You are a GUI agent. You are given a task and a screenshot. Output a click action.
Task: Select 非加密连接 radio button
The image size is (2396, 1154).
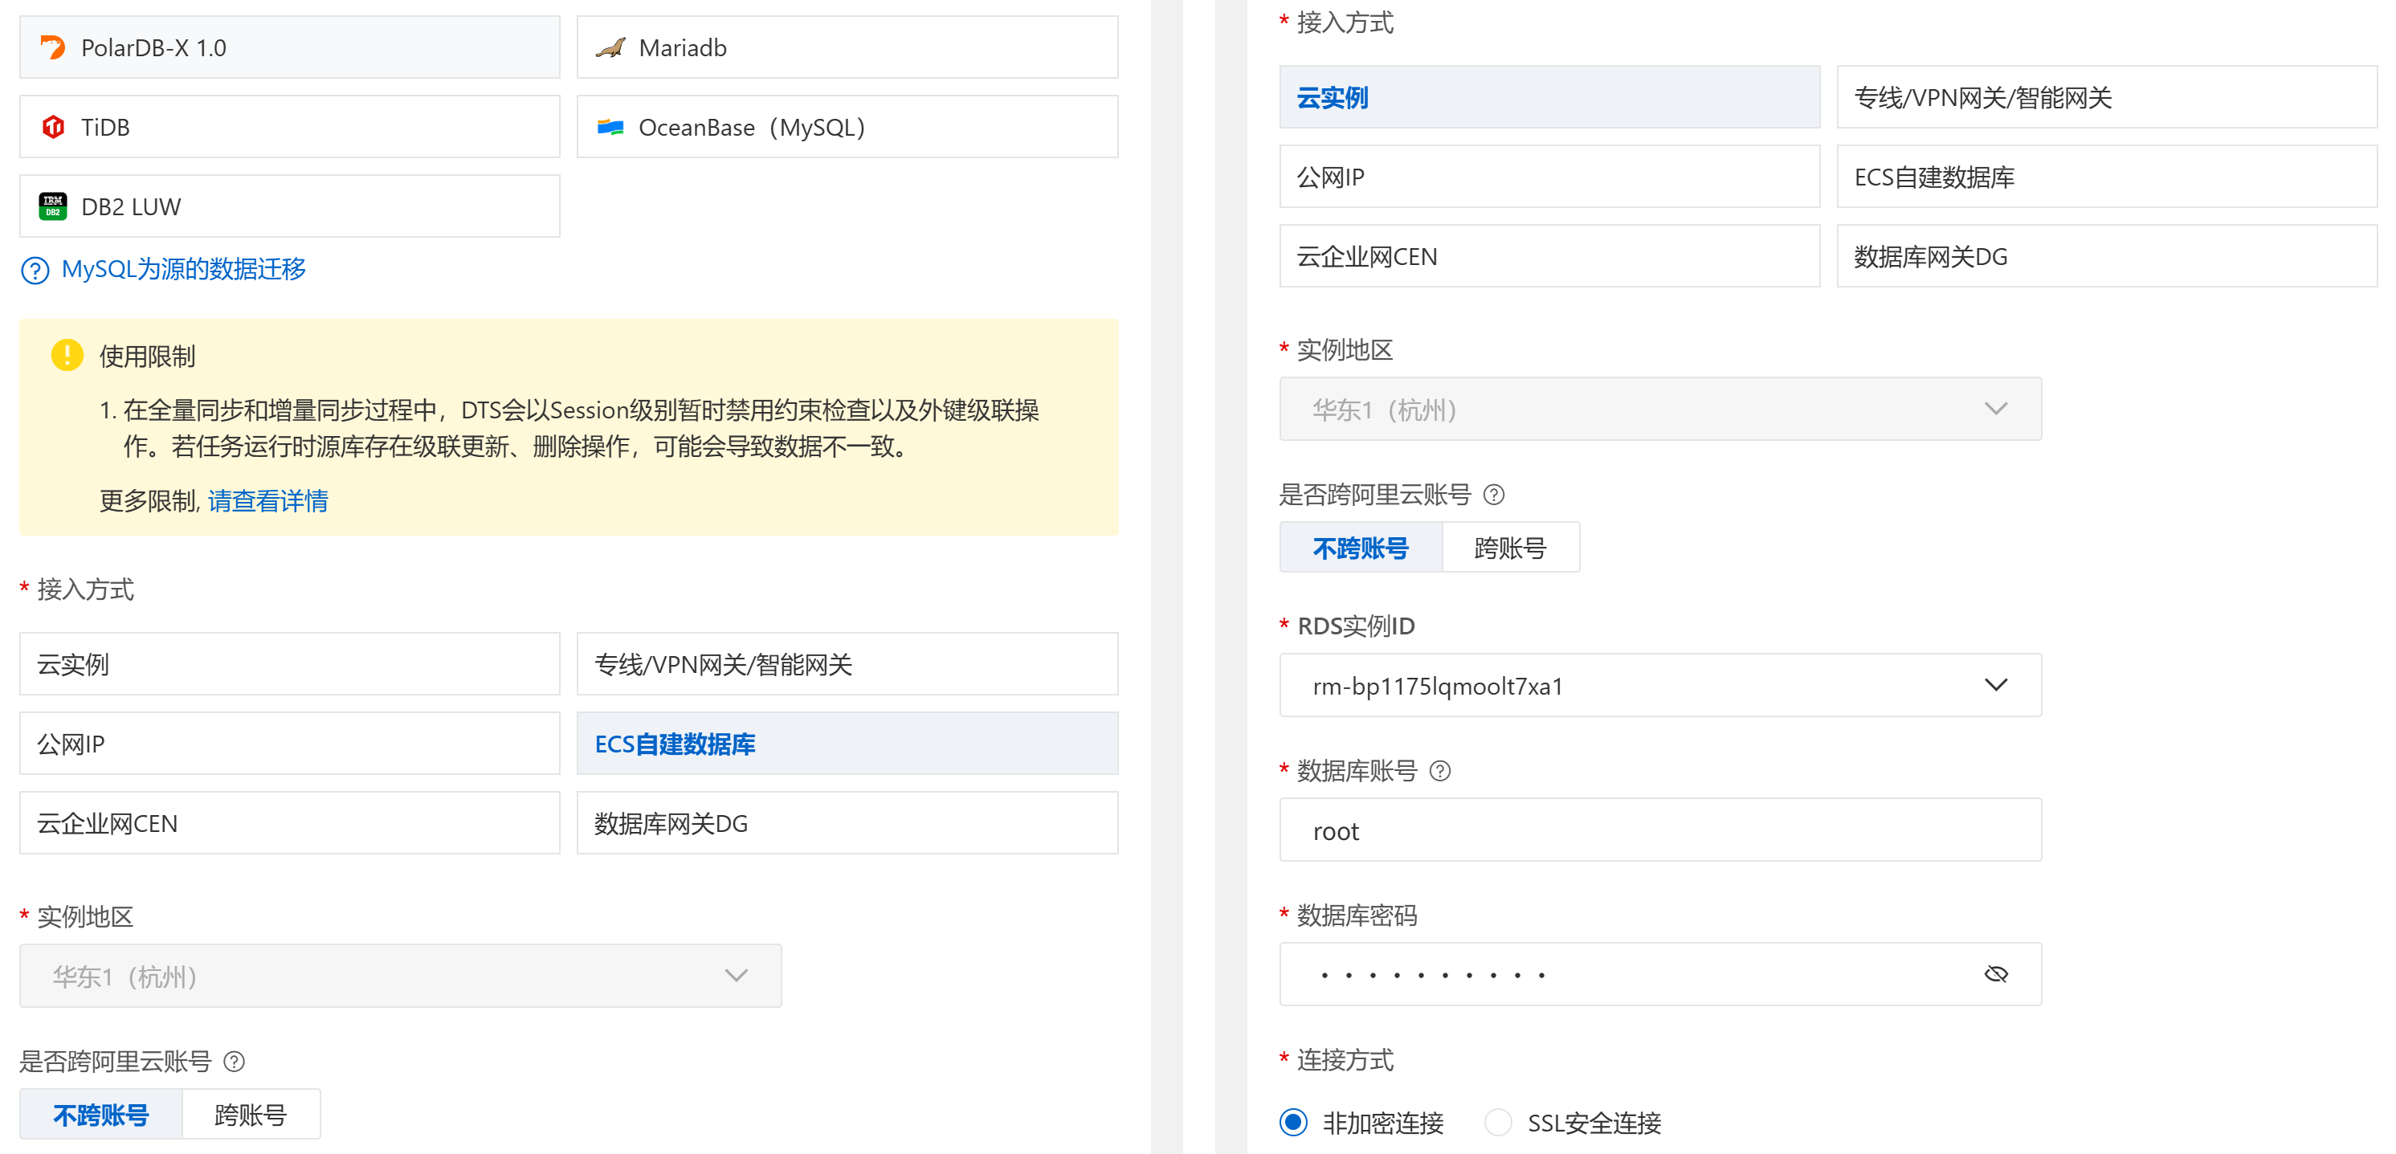(x=1293, y=1123)
